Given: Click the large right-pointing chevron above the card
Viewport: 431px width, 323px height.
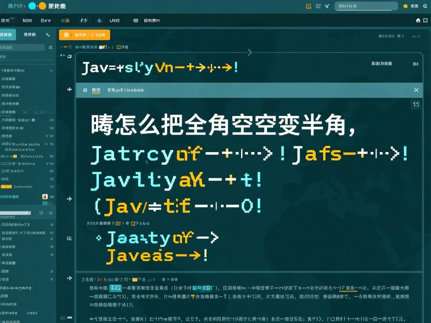Looking at the screenshot, I should pos(250,53).
